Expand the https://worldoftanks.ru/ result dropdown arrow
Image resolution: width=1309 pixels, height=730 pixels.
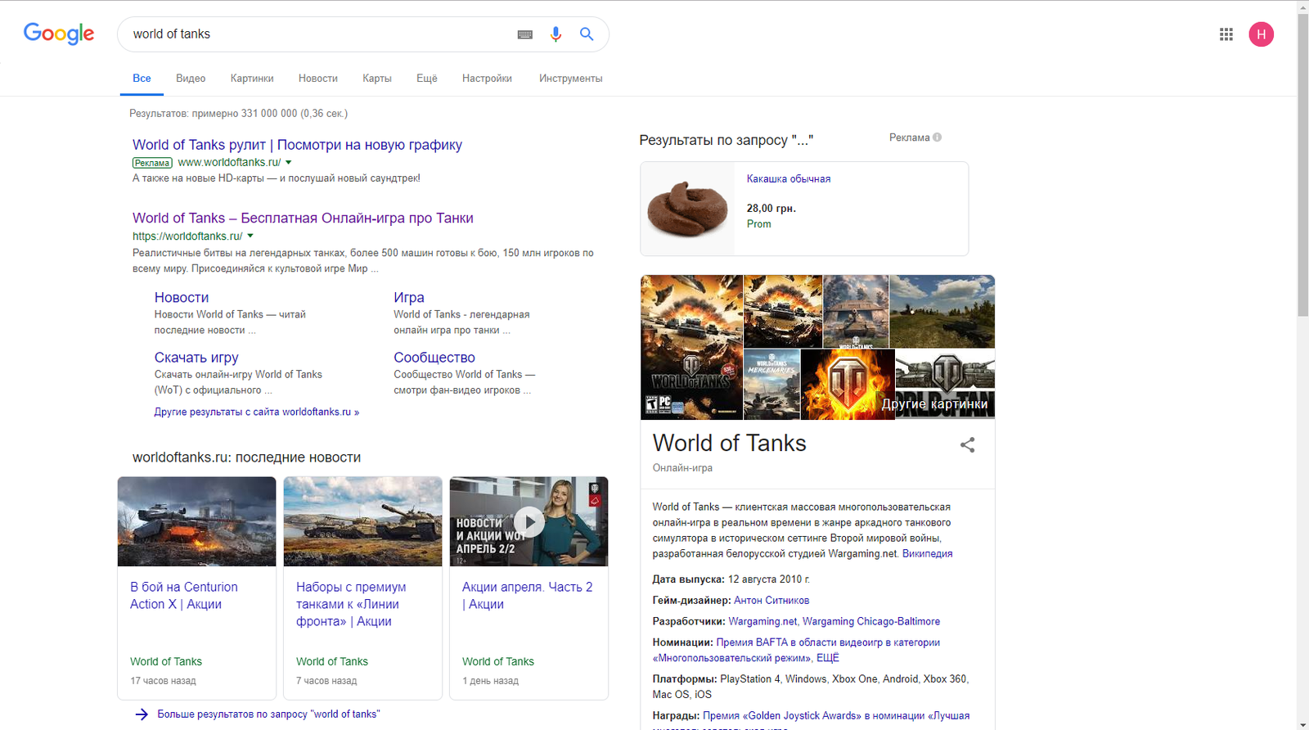click(x=250, y=237)
